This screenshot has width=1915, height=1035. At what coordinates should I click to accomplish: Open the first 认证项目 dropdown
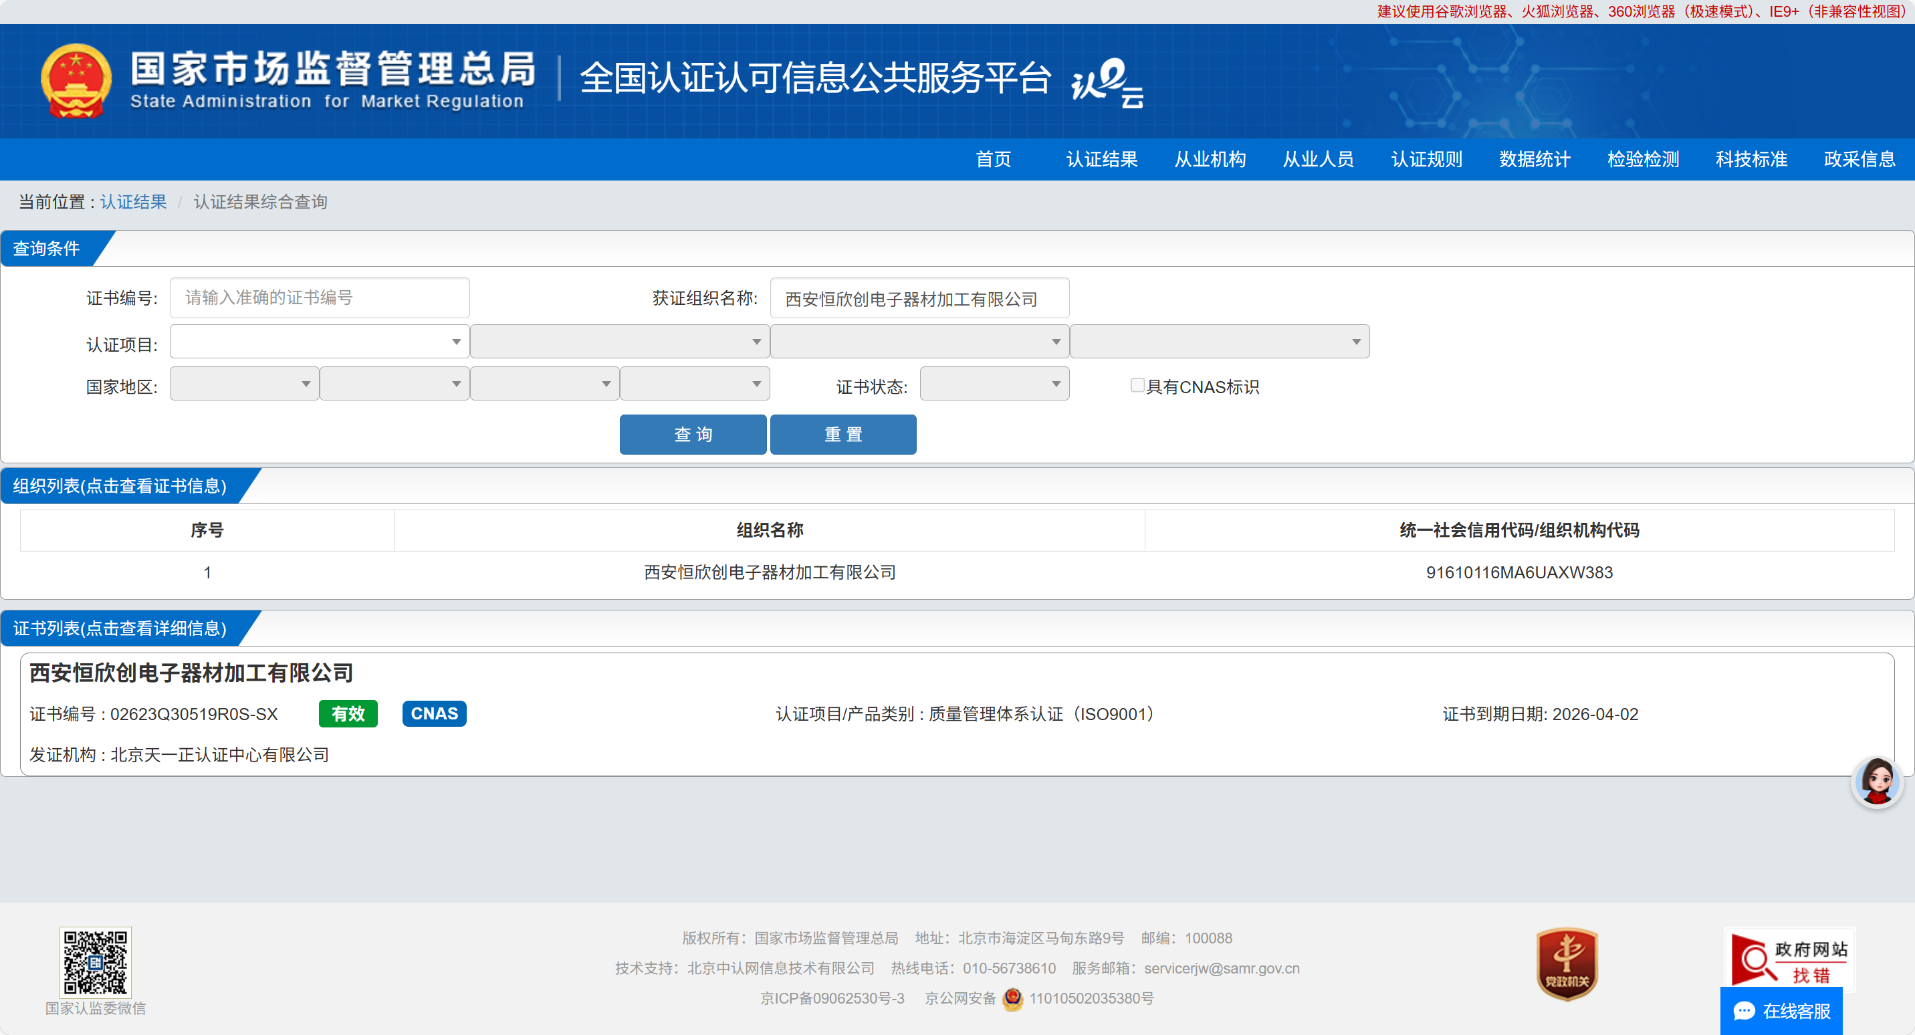pos(319,342)
